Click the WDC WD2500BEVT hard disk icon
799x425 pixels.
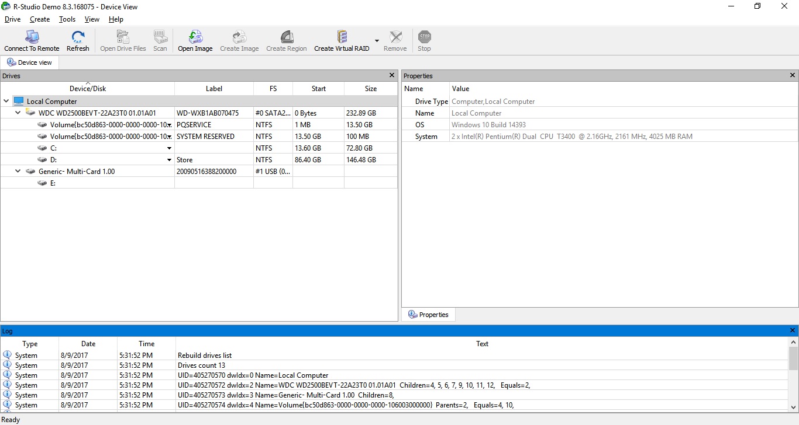point(30,113)
